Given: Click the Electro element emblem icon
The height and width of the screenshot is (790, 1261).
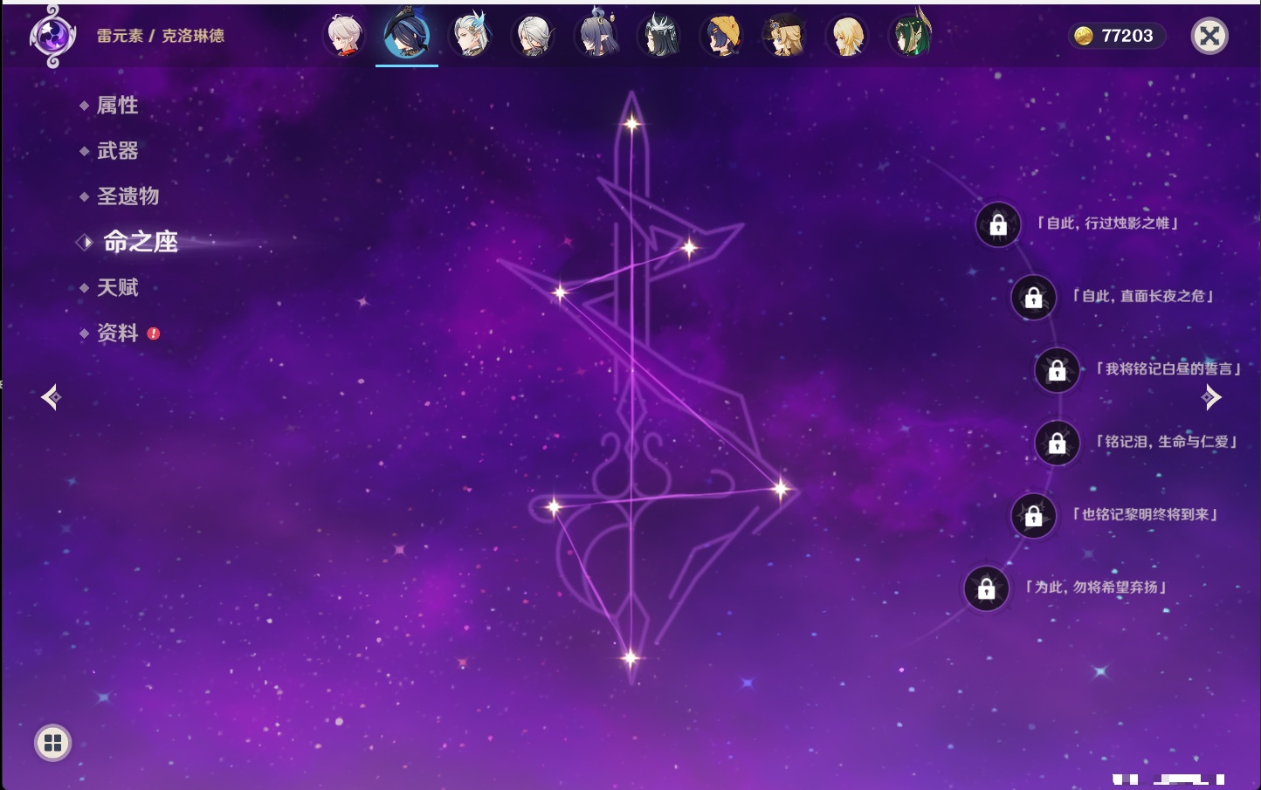Looking at the screenshot, I should (x=52, y=37).
